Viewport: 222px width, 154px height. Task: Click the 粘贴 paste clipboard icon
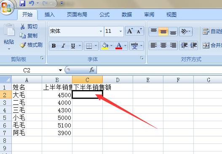click(9, 30)
